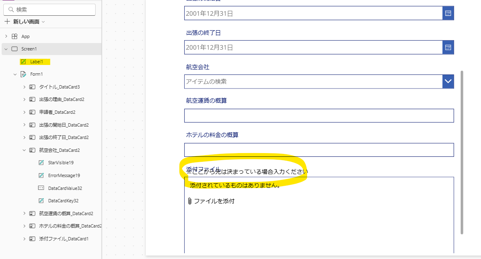Click the DataCardKey32 label icon
The height and width of the screenshot is (259, 481).
coord(41,201)
